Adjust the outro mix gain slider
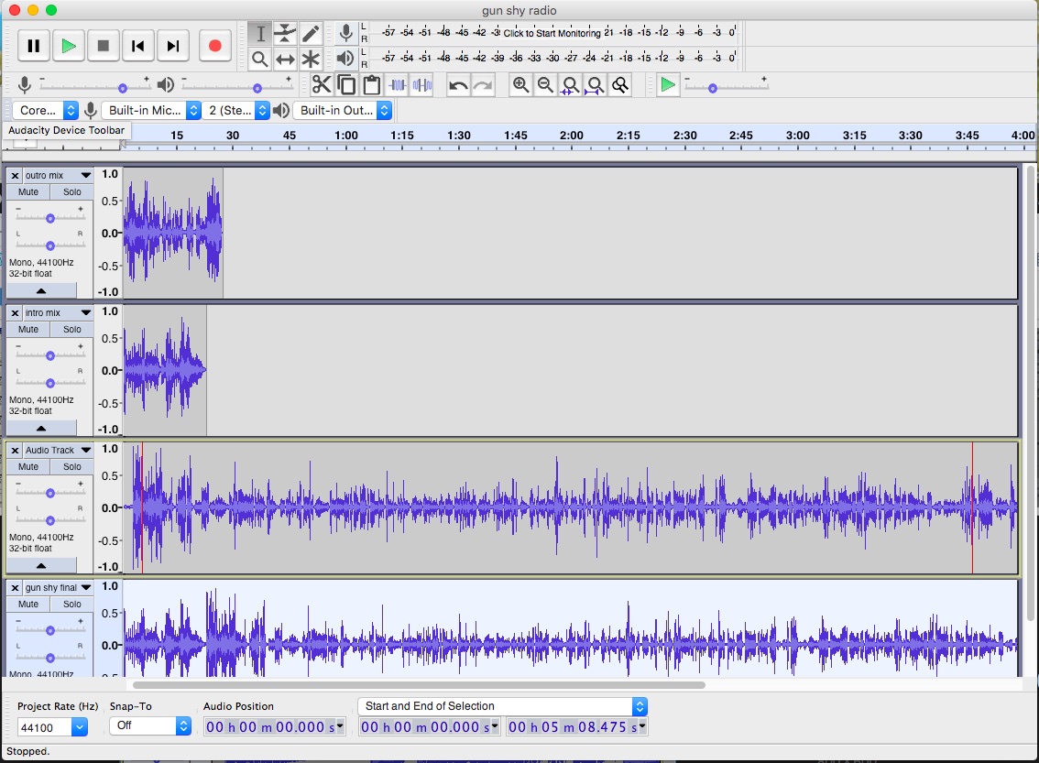1039x763 pixels. point(49,217)
